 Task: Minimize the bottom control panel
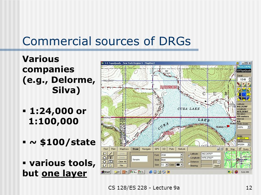click(x=219, y=149)
